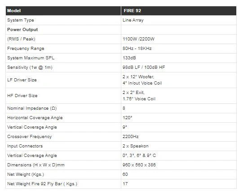Click the LF Driver Size label
The image size is (243, 192).
coord(22,80)
